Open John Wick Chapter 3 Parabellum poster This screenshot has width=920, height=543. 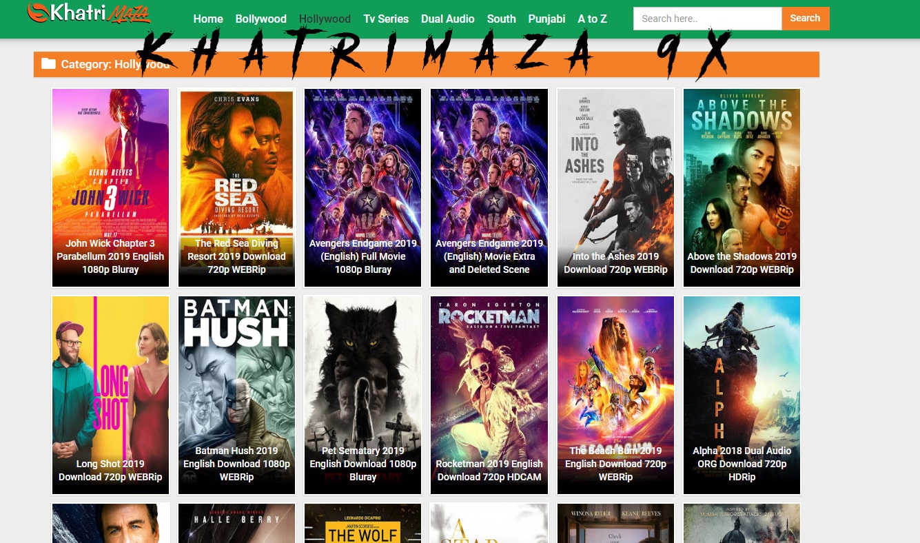(110, 187)
